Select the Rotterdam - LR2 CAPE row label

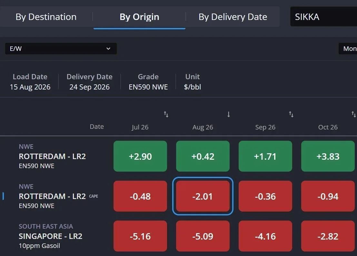pyautogui.click(x=58, y=196)
